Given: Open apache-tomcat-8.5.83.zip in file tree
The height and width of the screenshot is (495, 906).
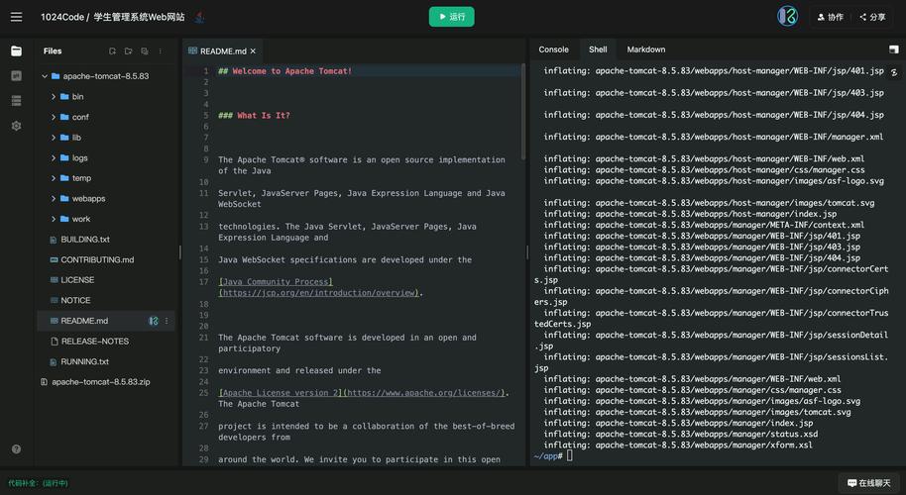Looking at the screenshot, I should 100,382.
